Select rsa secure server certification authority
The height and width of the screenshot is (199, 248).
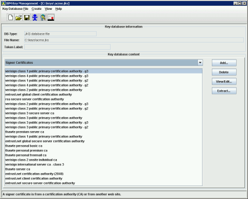point(103,99)
